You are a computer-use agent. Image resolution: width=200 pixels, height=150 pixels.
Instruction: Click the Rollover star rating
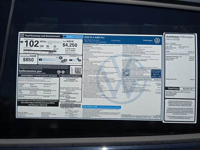[47, 97]
